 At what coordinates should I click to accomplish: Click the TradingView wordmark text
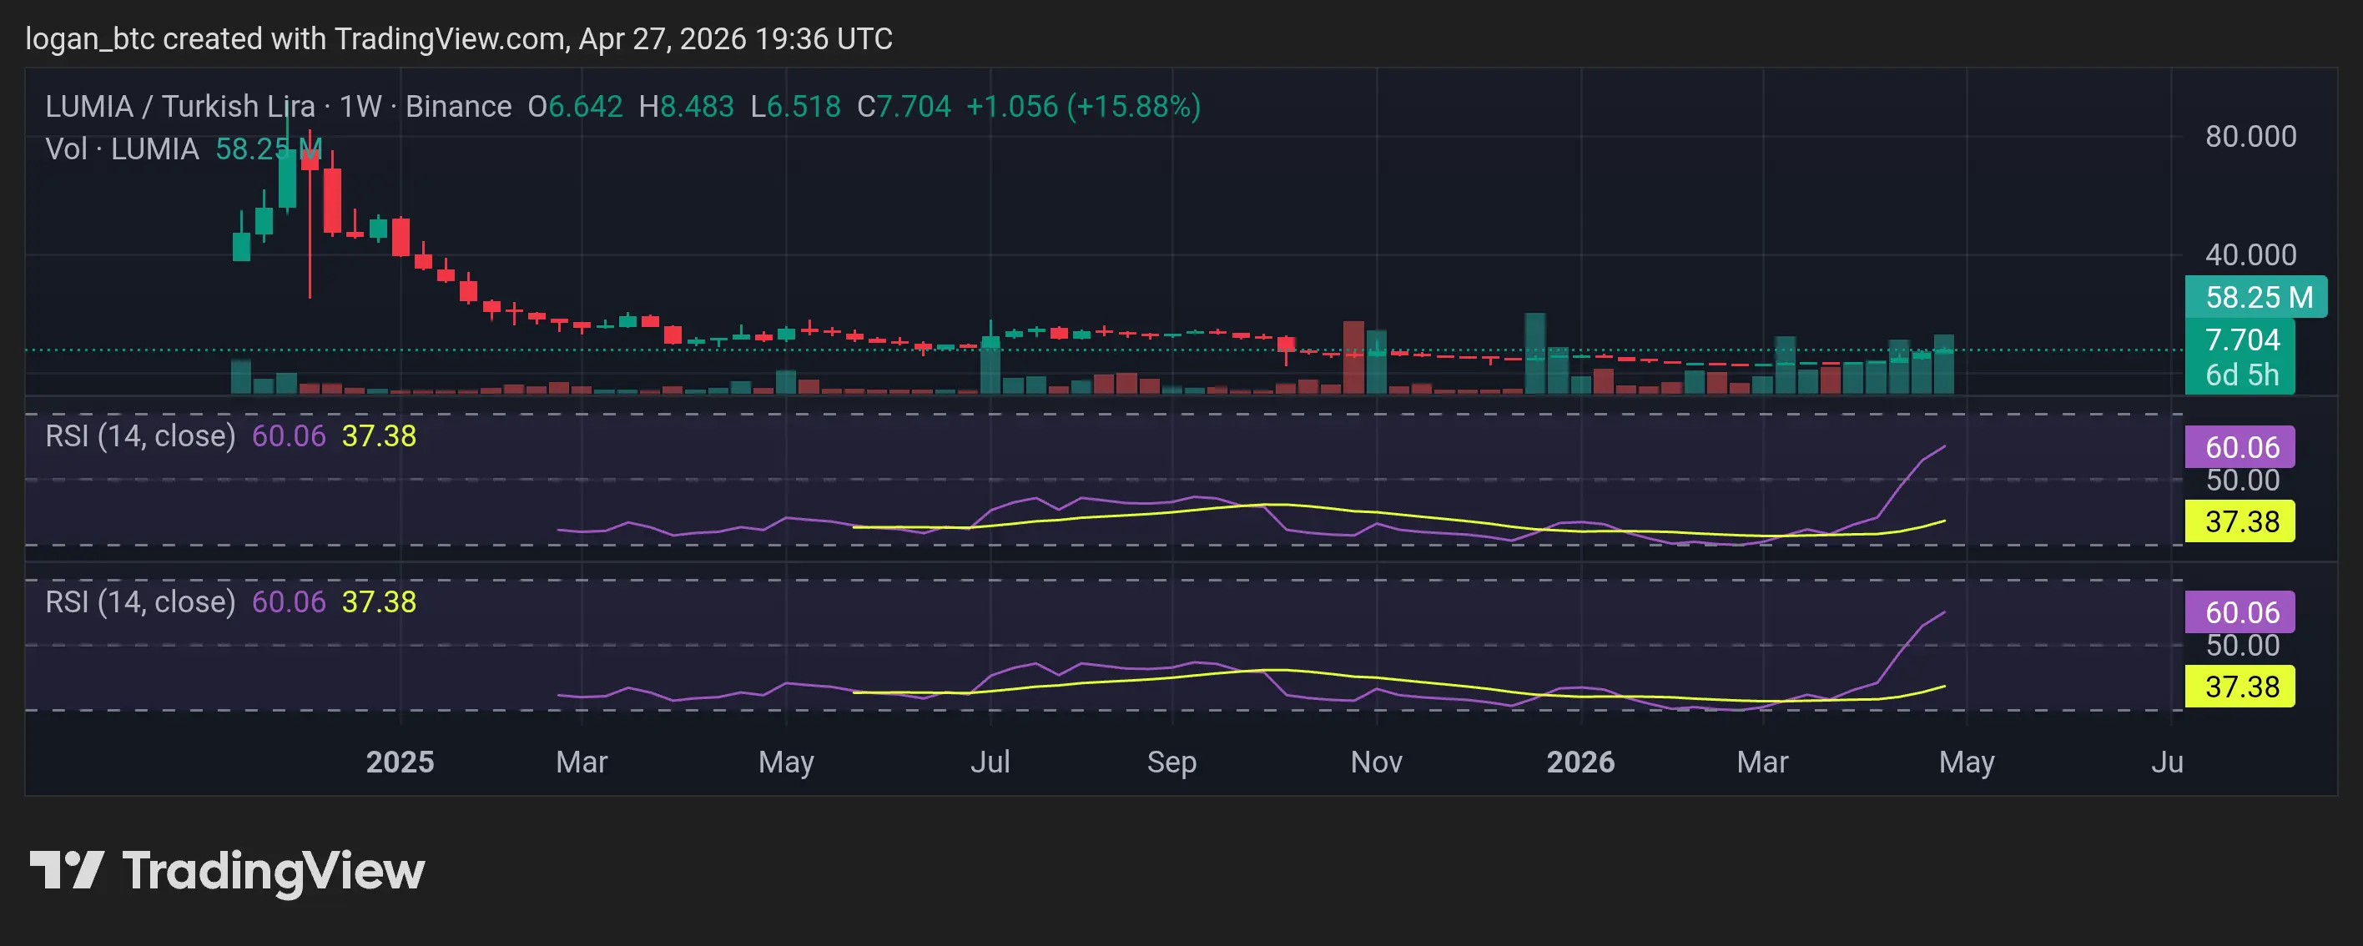[274, 872]
